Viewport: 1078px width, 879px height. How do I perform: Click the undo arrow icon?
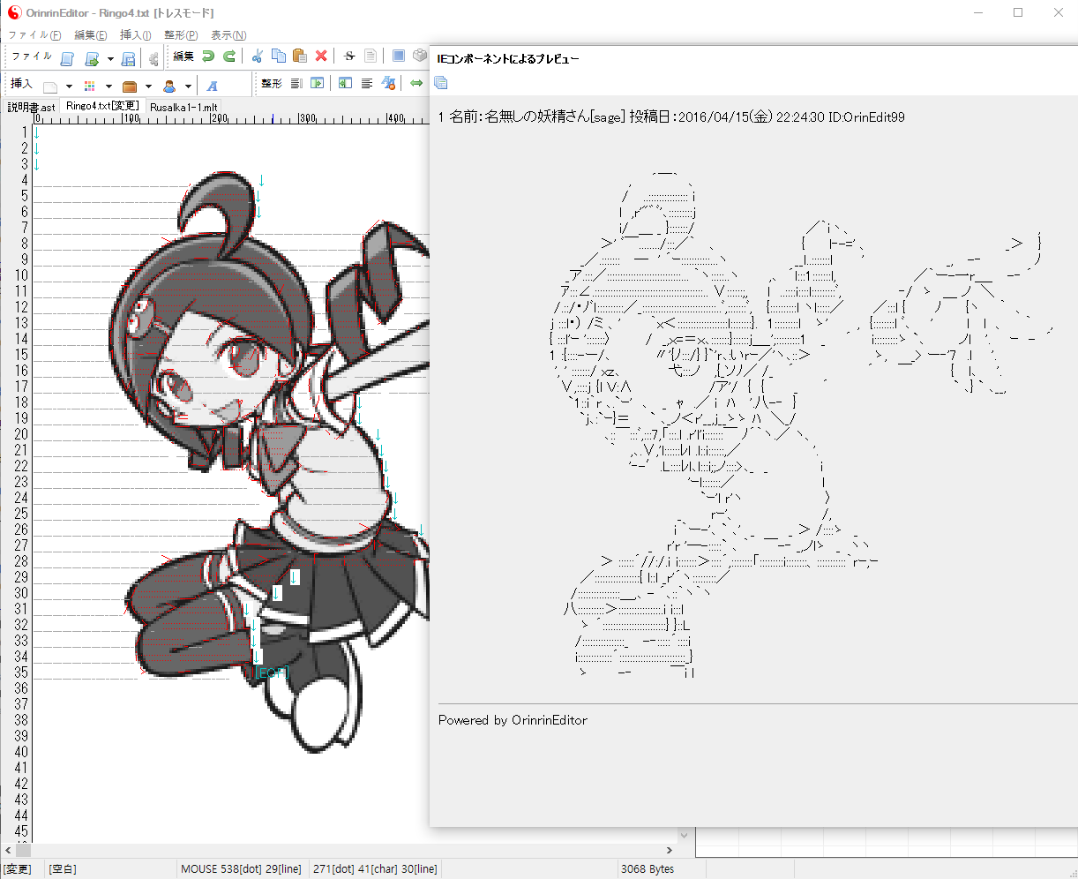pyautogui.click(x=208, y=56)
